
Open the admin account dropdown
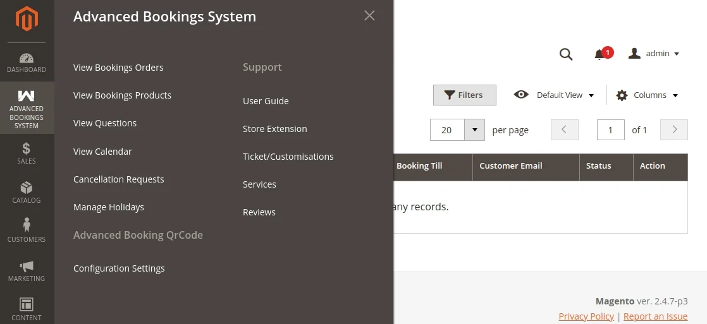(x=654, y=54)
